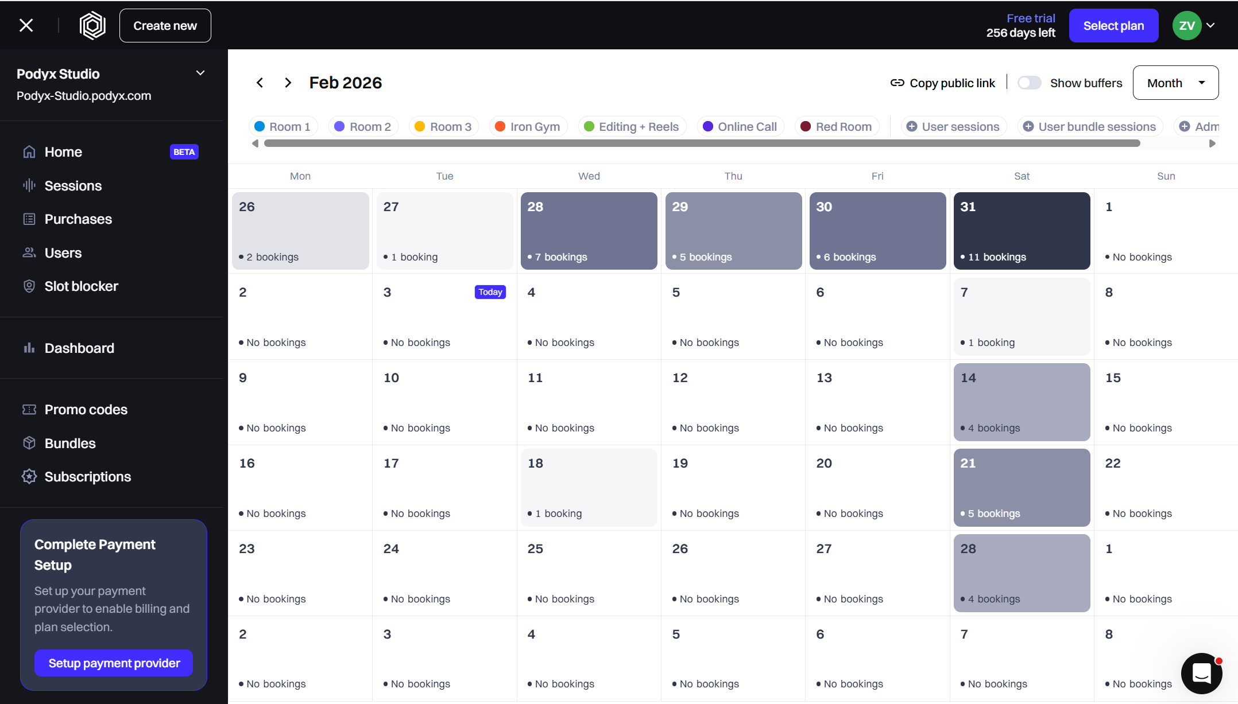1238x704 pixels.
Task: Open the Month view dropdown
Action: 1175,83
